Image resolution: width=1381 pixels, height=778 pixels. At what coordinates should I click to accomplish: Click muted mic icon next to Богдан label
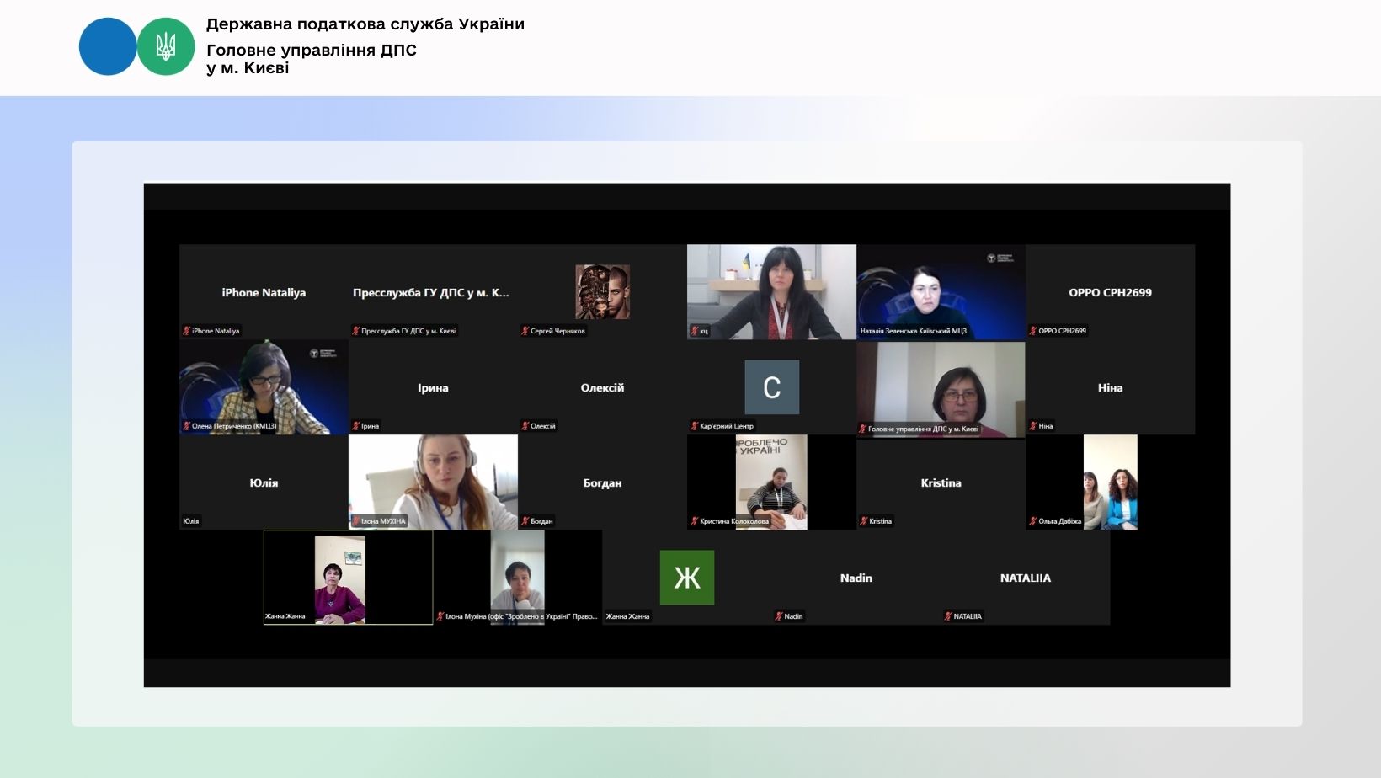tap(525, 521)
